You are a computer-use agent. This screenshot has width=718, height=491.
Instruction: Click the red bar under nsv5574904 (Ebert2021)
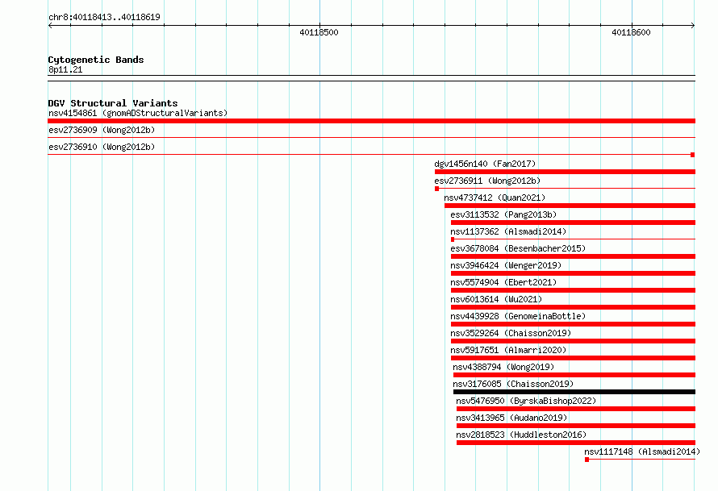[x=573, y=290]
